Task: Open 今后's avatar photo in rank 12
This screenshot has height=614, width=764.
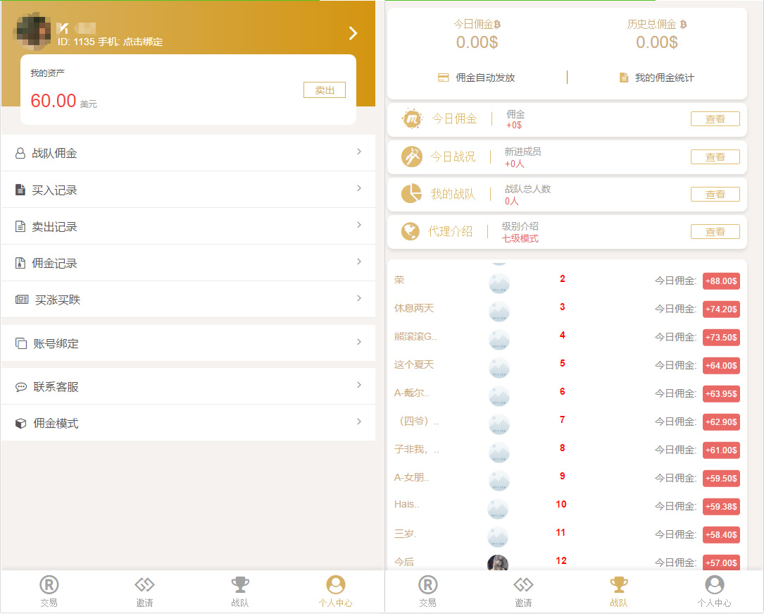Action: [x=498, y=563]
